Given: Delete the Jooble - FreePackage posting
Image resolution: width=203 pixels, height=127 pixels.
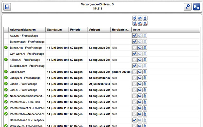Looking at the screenshot, I should pyautogui.click(x=145, y=84).
